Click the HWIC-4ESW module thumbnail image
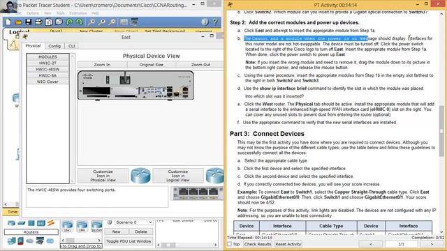The height and width of the screenshot is (251, 447). 197,193
